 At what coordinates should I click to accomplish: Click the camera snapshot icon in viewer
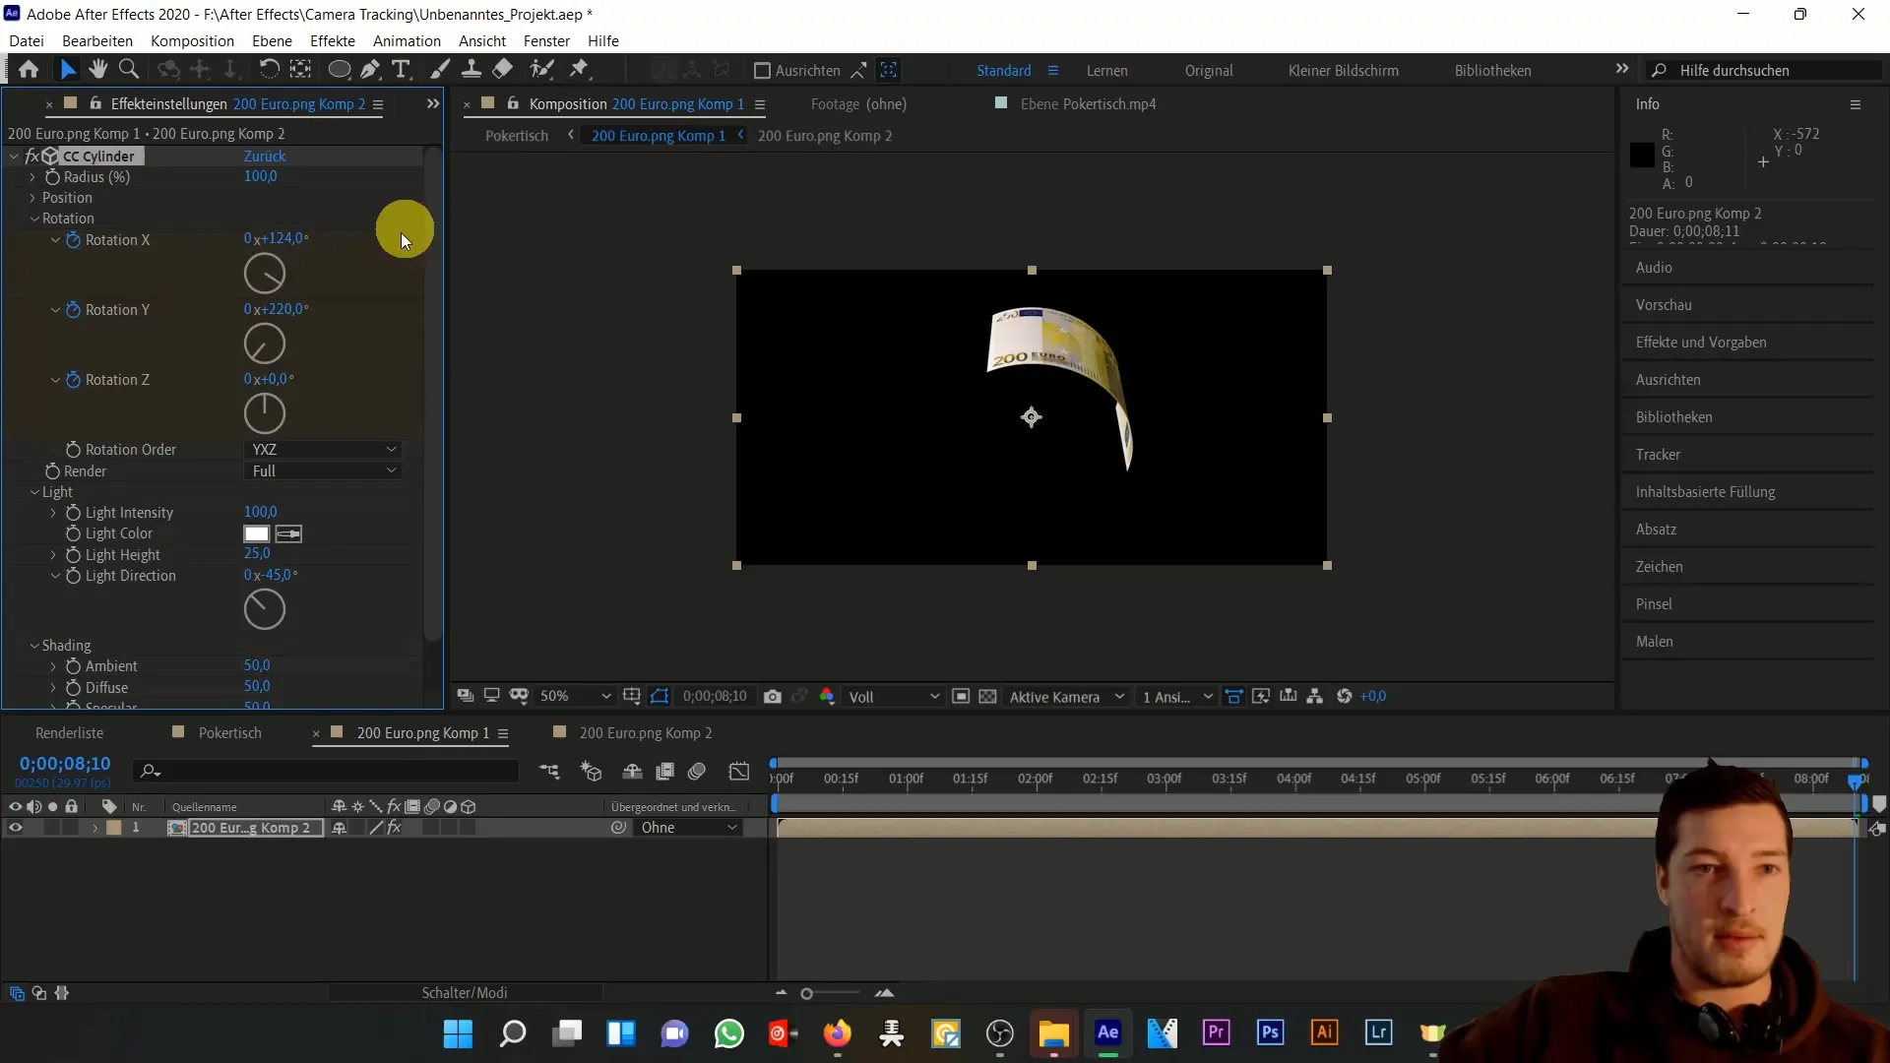773,696
